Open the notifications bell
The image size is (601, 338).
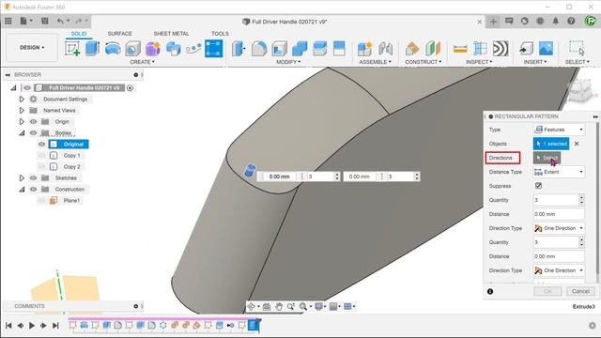tap(555, 21)
